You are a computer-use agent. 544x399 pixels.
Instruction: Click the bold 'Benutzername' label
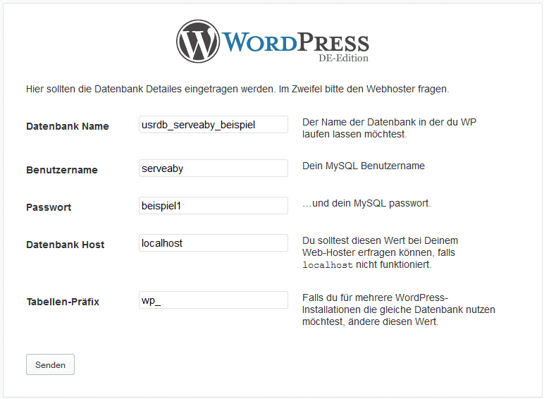pos(62,171)
